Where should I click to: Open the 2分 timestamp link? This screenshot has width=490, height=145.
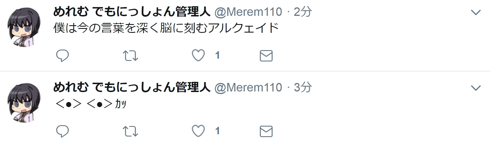303,12
